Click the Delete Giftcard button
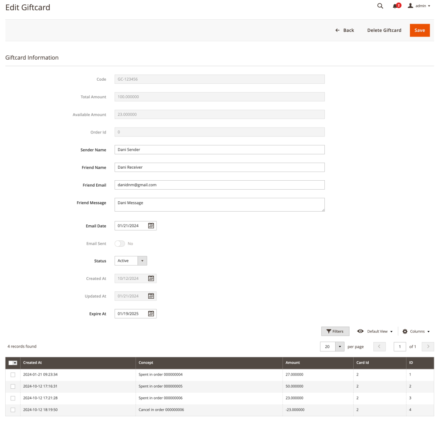 (384, 30)
